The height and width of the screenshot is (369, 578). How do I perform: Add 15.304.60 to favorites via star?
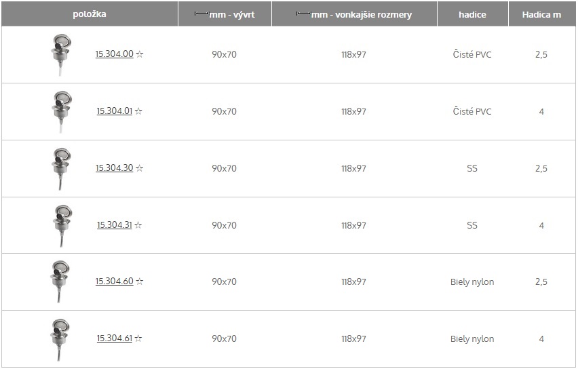click(x=139, y=281)
